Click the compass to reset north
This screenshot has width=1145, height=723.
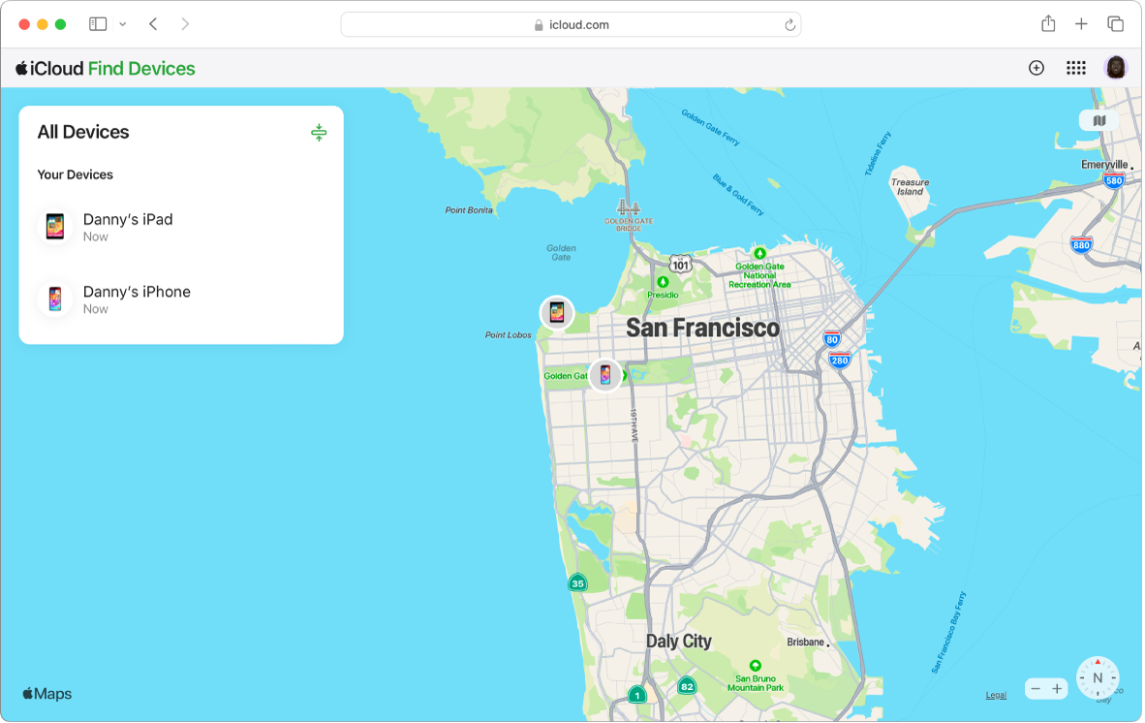pyautogui.click(x=1097, y=677)
